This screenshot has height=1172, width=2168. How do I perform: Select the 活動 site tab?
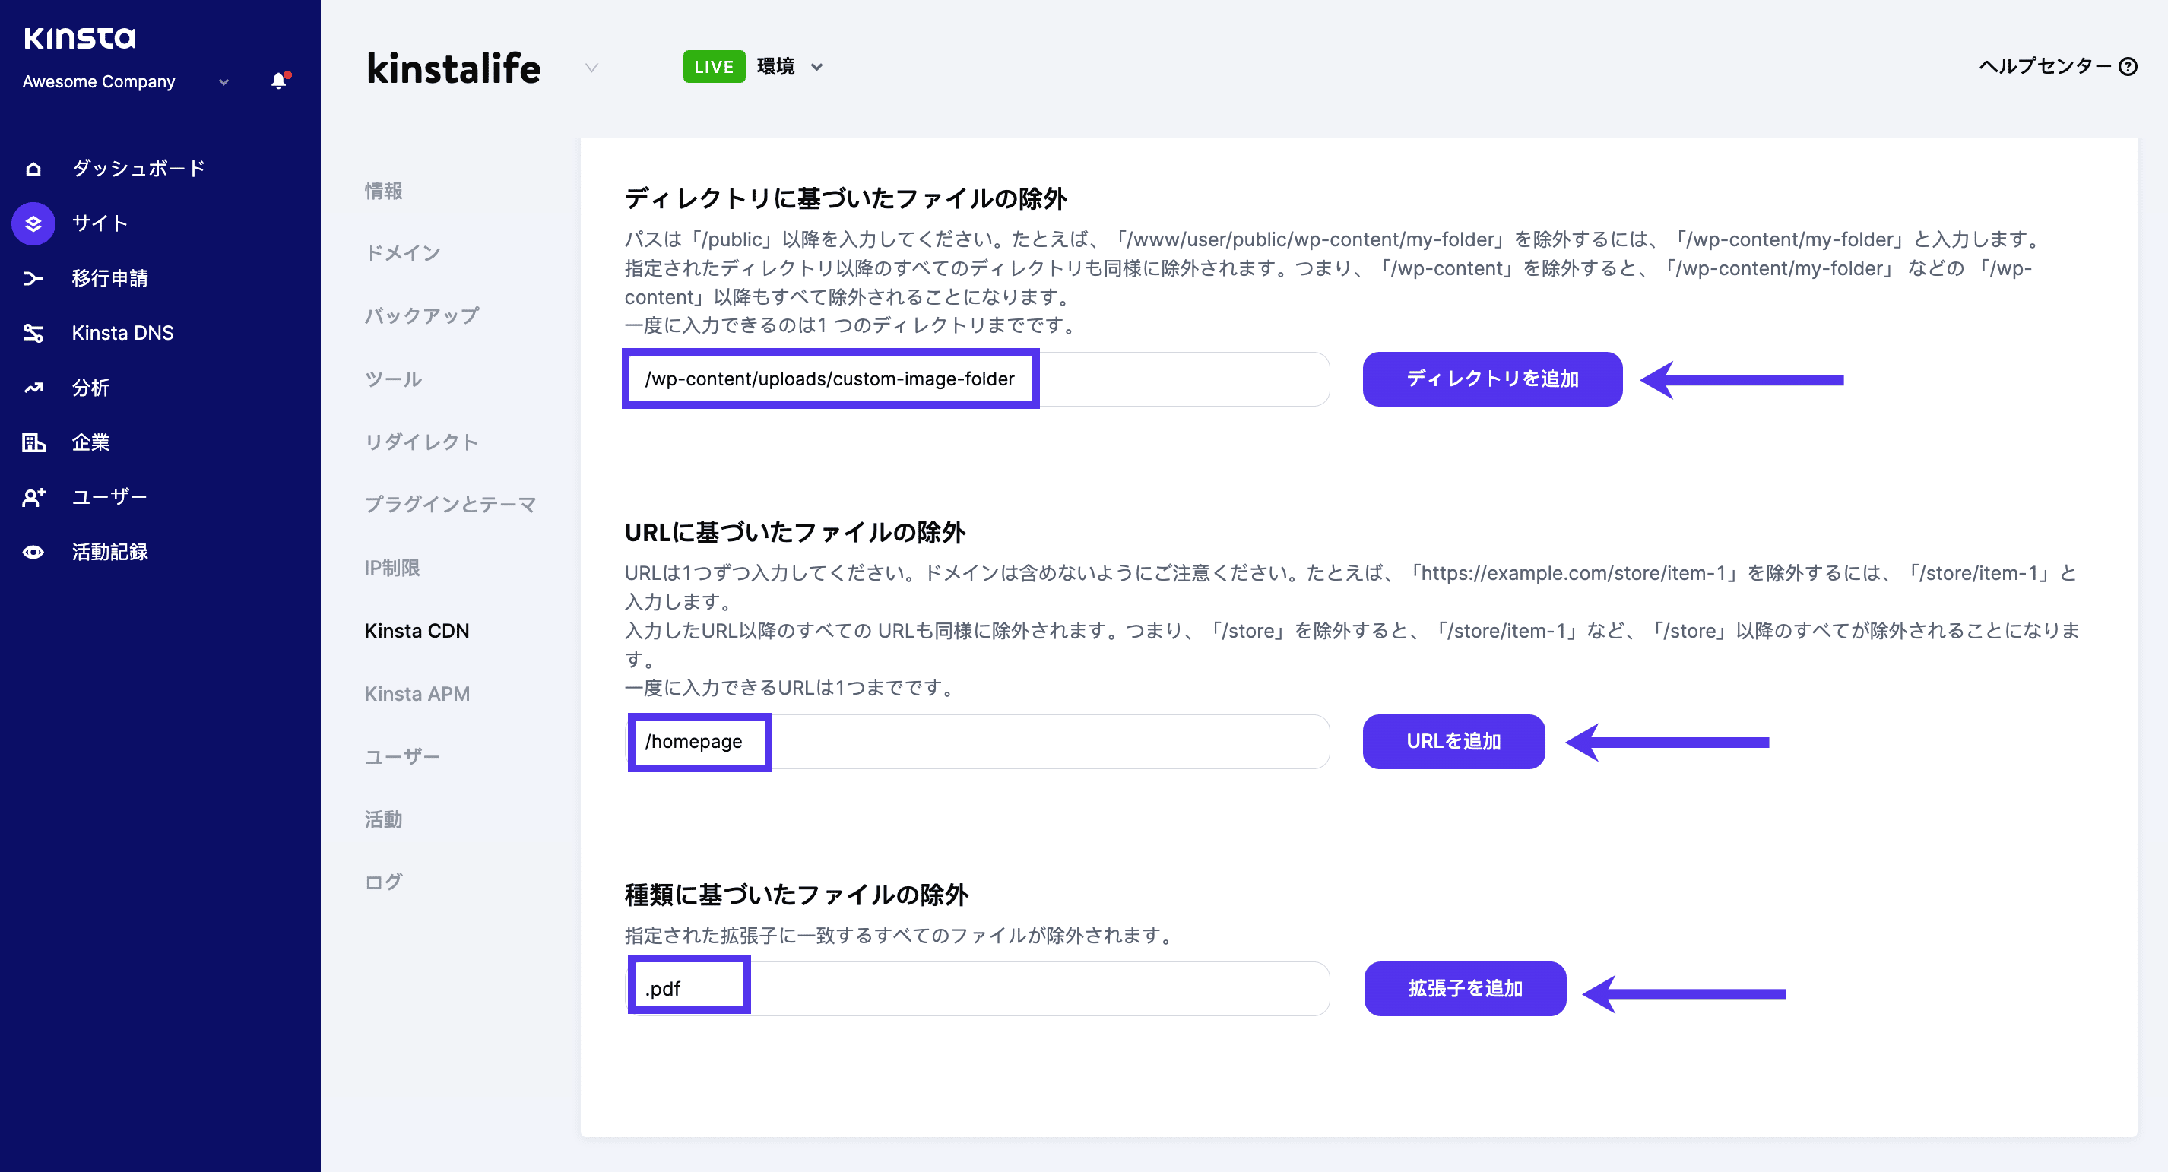(384, 819)
